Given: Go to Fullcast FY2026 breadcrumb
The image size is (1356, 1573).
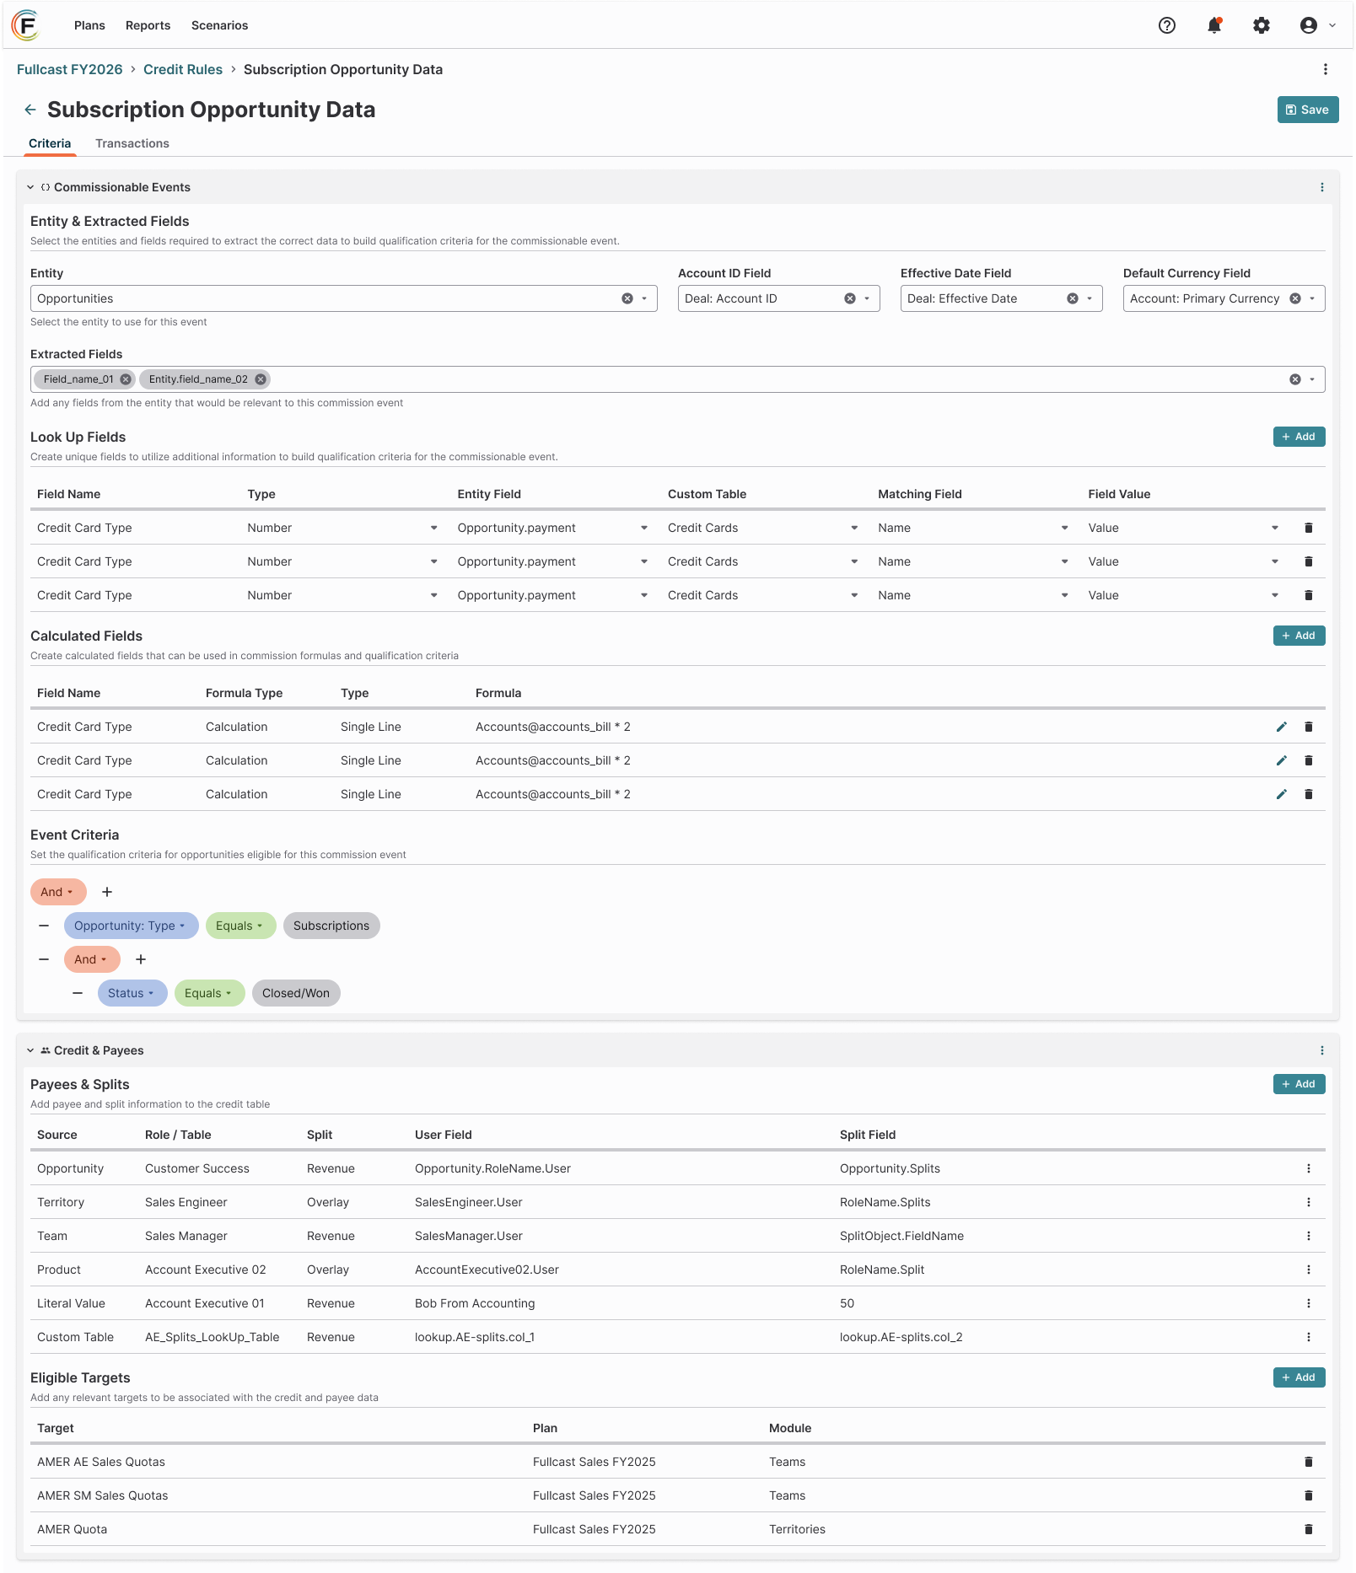Looking at the screenshot, I should pos(70,69).
